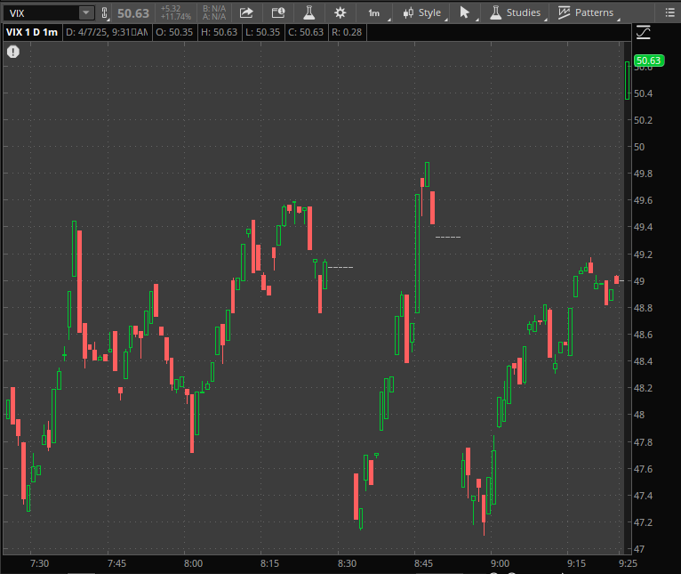The image size is (681, 574).
Task: Open the list menu icon at top right
Action: 669,12
